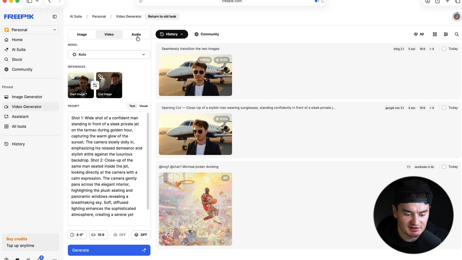Go back in Safari

tap(50, 1)
